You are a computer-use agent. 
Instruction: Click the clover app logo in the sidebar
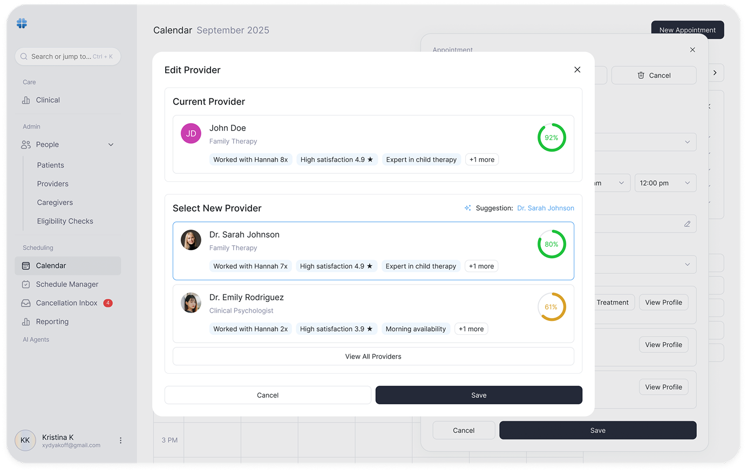(21, 23)
